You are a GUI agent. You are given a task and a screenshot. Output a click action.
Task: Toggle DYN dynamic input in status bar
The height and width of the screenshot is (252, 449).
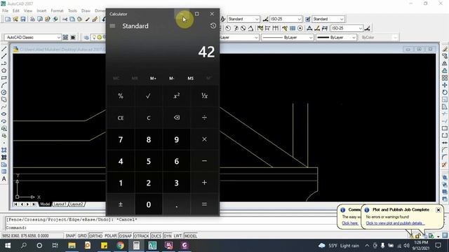(168, 236)
